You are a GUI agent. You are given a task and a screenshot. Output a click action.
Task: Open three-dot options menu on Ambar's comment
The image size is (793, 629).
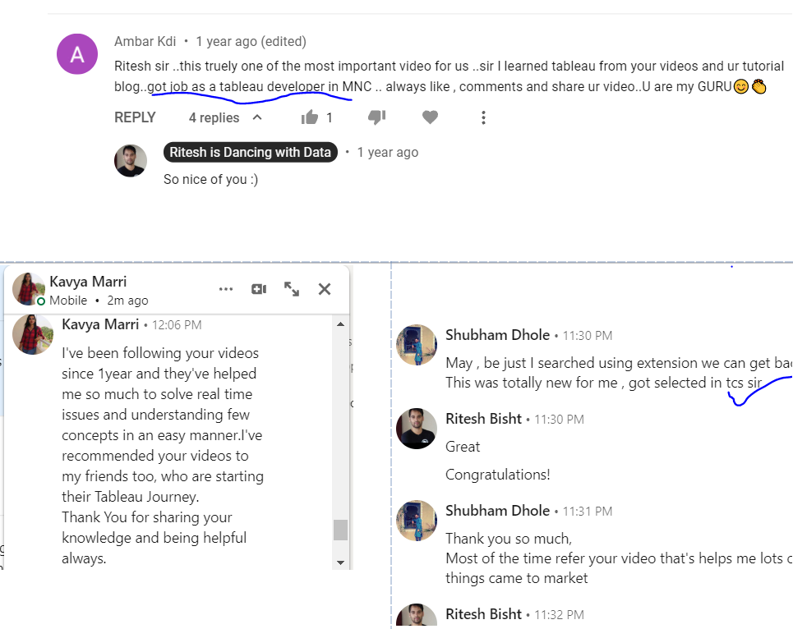pyautogui.click(x=483, y=117)
